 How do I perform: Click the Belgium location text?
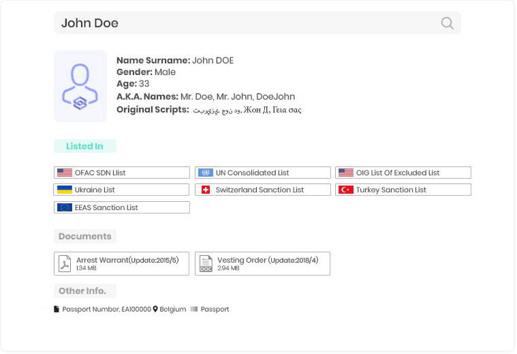tap(173, 309)
